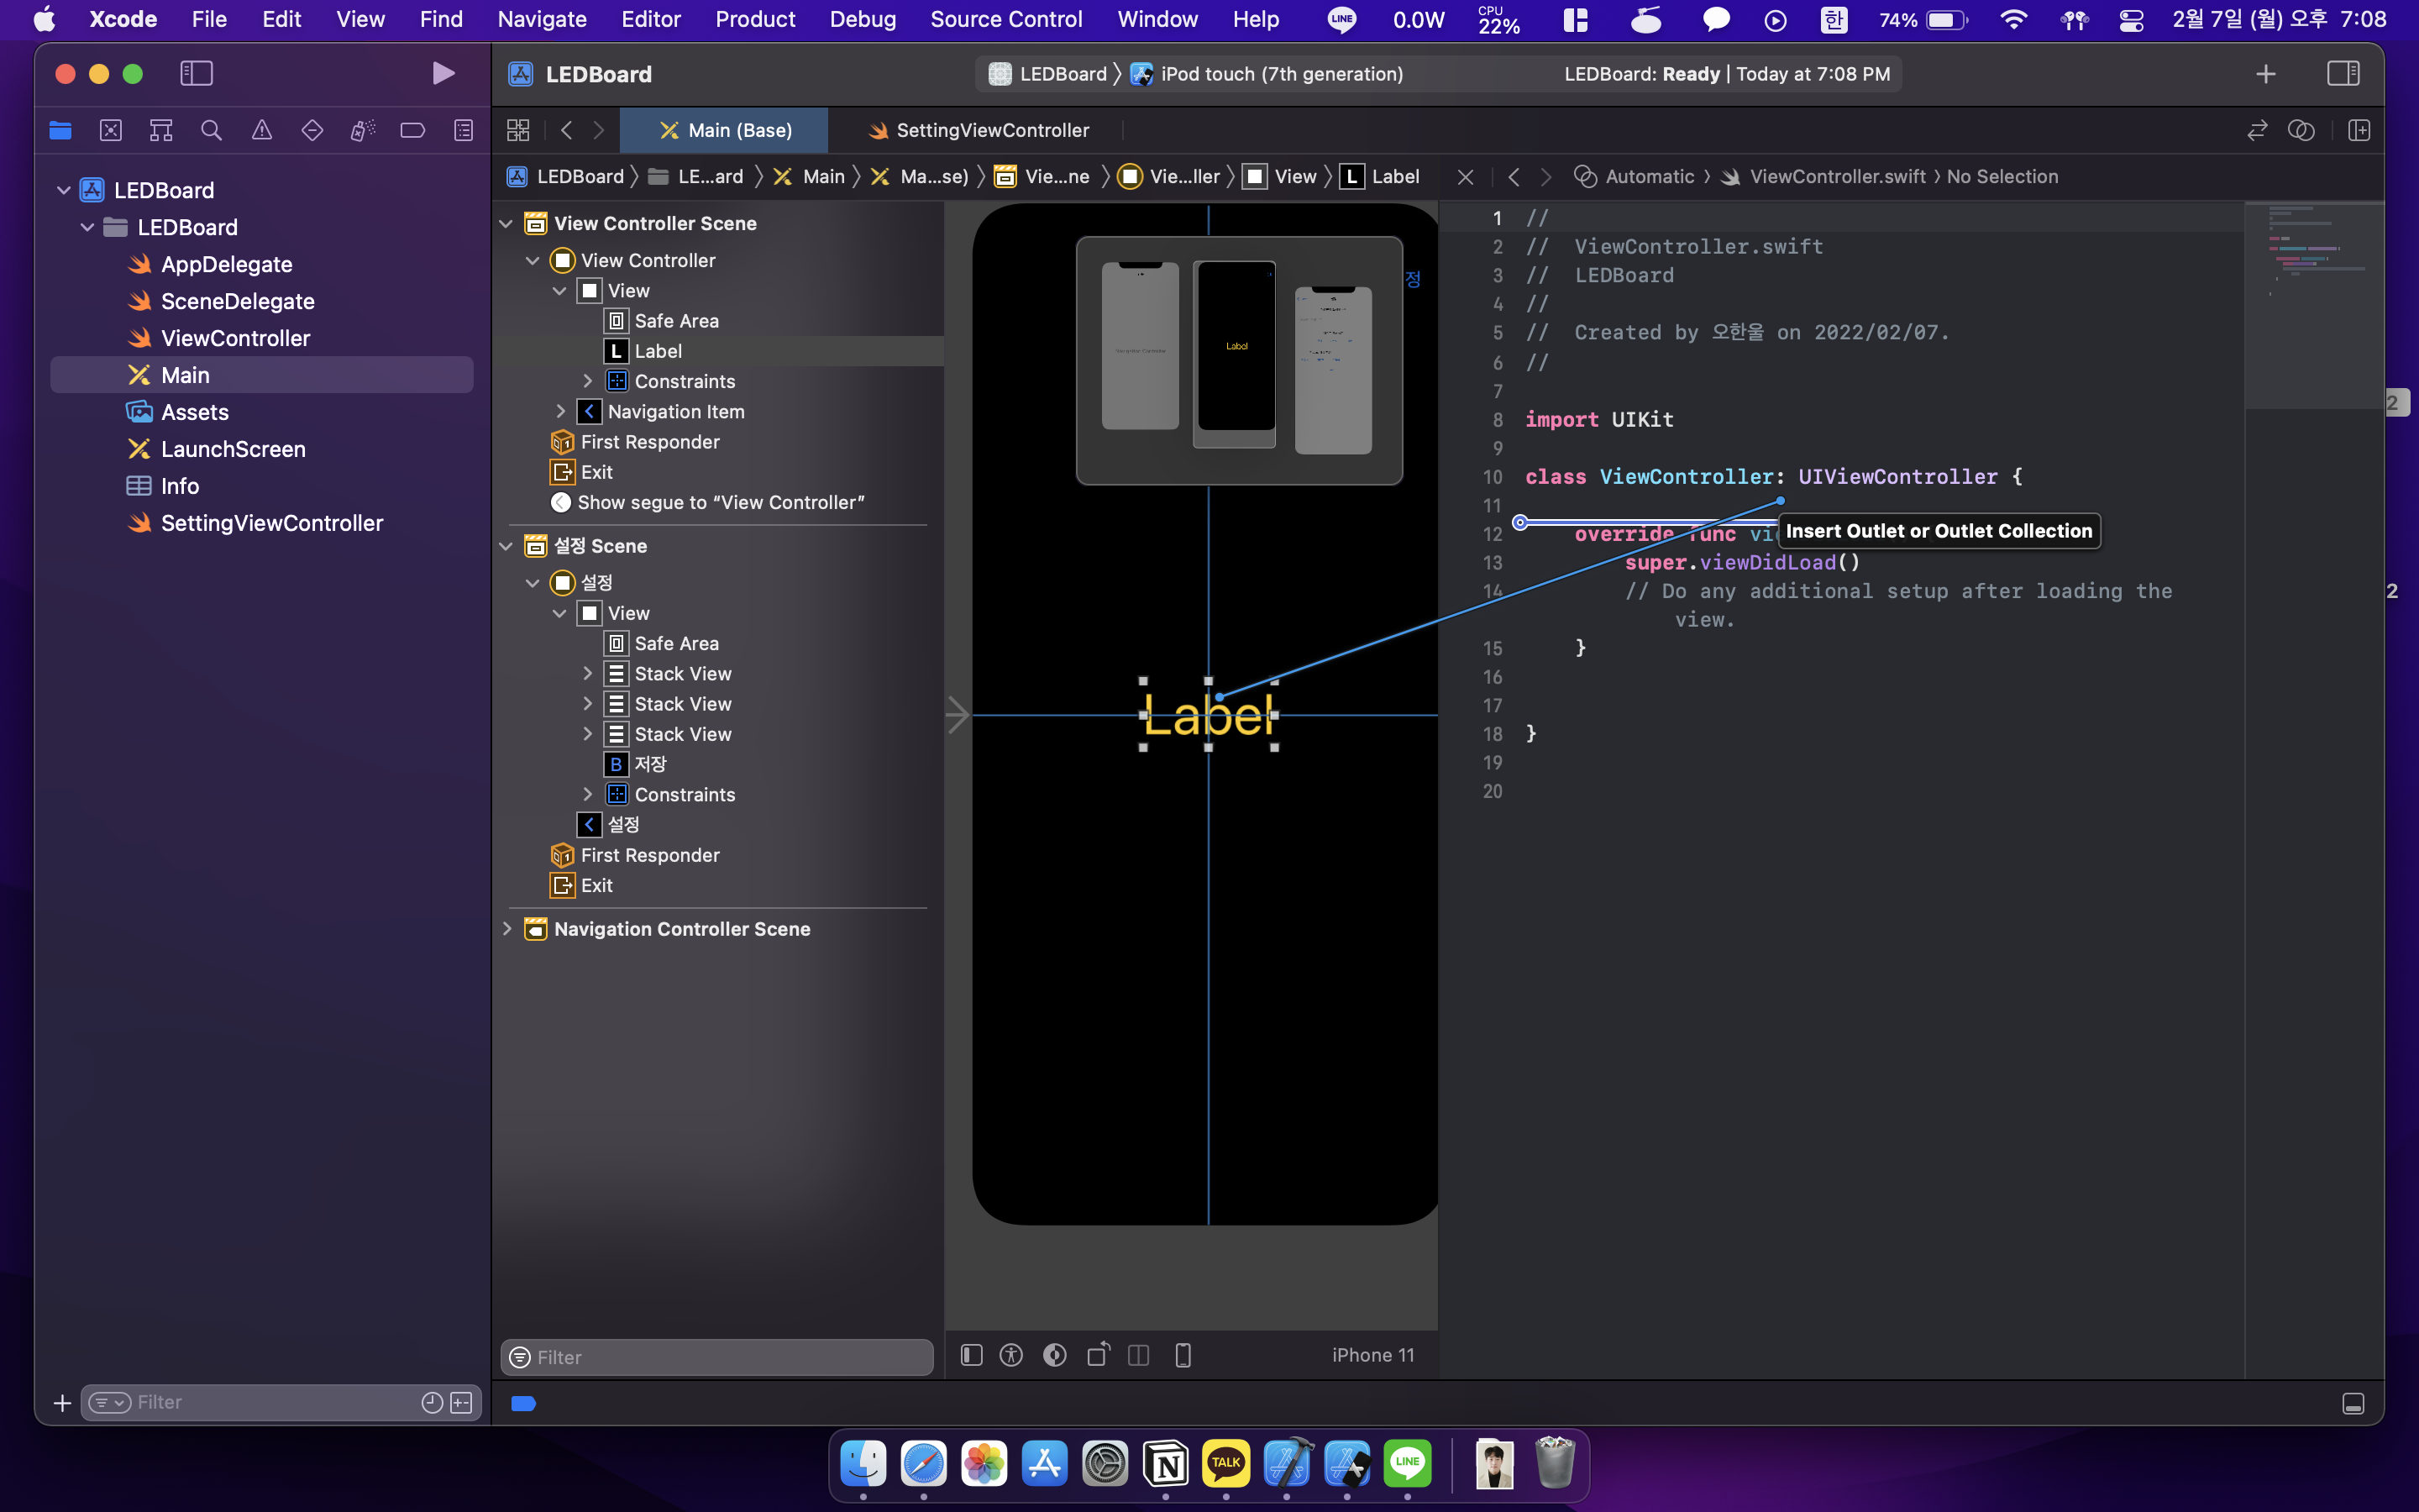Open the ViewController swift file

point(236,338)
